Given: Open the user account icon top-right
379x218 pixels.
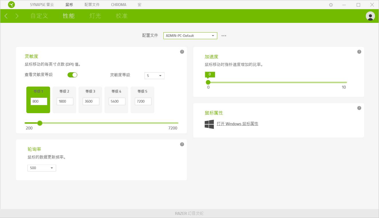Looking at the screenshot, I should pos(370,16).
